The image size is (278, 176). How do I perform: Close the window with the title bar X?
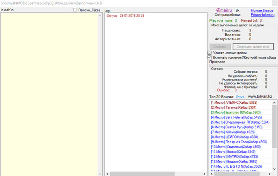pos(275,3)
